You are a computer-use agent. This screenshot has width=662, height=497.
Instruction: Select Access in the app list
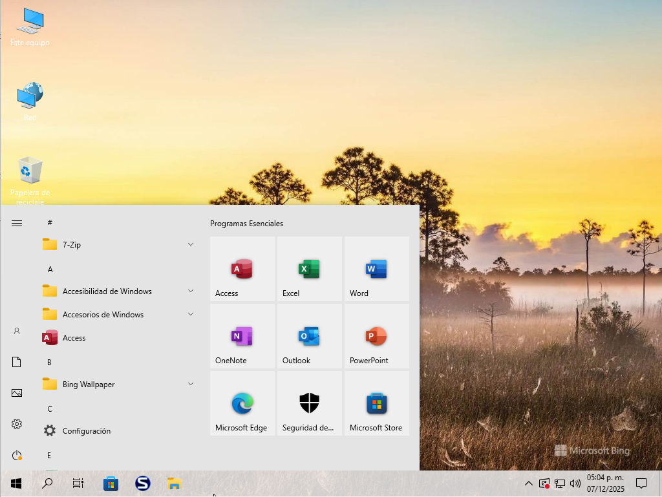click(x=74, y=338)
